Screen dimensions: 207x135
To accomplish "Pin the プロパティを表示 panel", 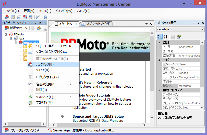I will point(198,23).
